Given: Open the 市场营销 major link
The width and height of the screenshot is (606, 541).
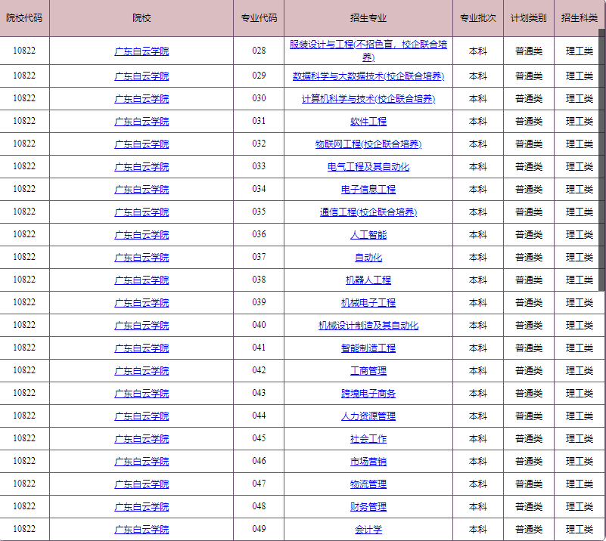Looking at the screenshot, I should pos(368,462).
